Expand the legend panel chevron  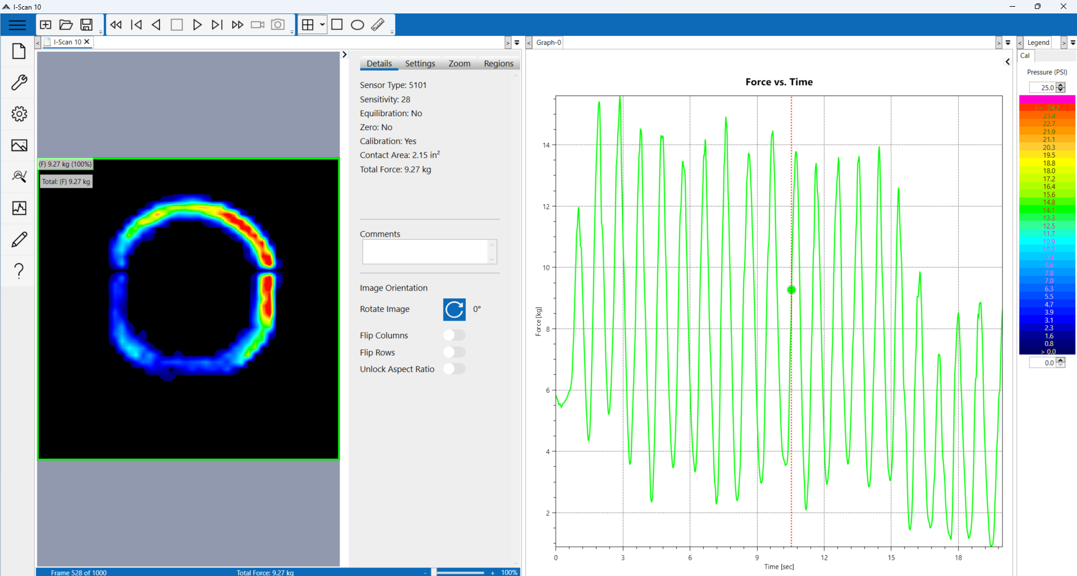coord(1007,62)
